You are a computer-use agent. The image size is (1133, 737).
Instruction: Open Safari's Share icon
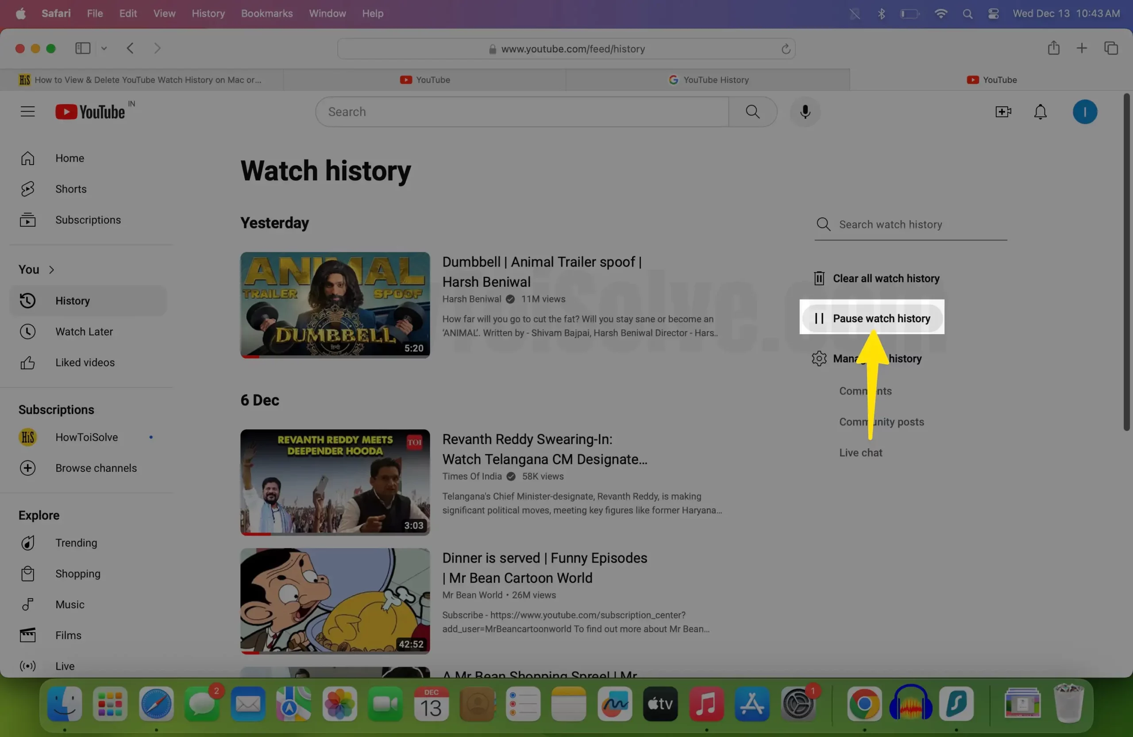(x=1053, y=48)
